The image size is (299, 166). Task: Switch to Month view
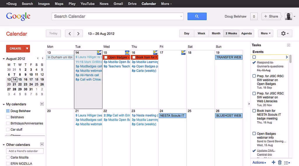[x=216, y=33]
